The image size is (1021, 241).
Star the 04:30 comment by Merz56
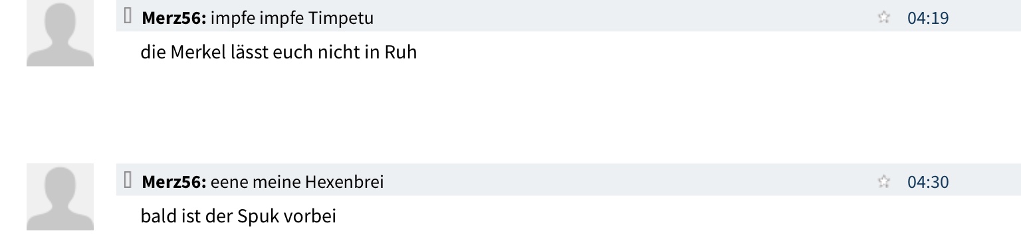[x=883, y=181]
